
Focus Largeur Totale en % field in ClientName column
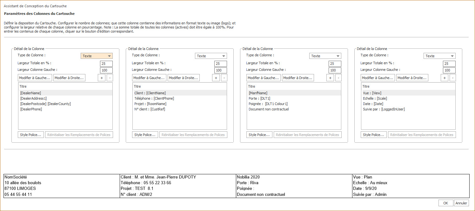[x=221, y=64]
